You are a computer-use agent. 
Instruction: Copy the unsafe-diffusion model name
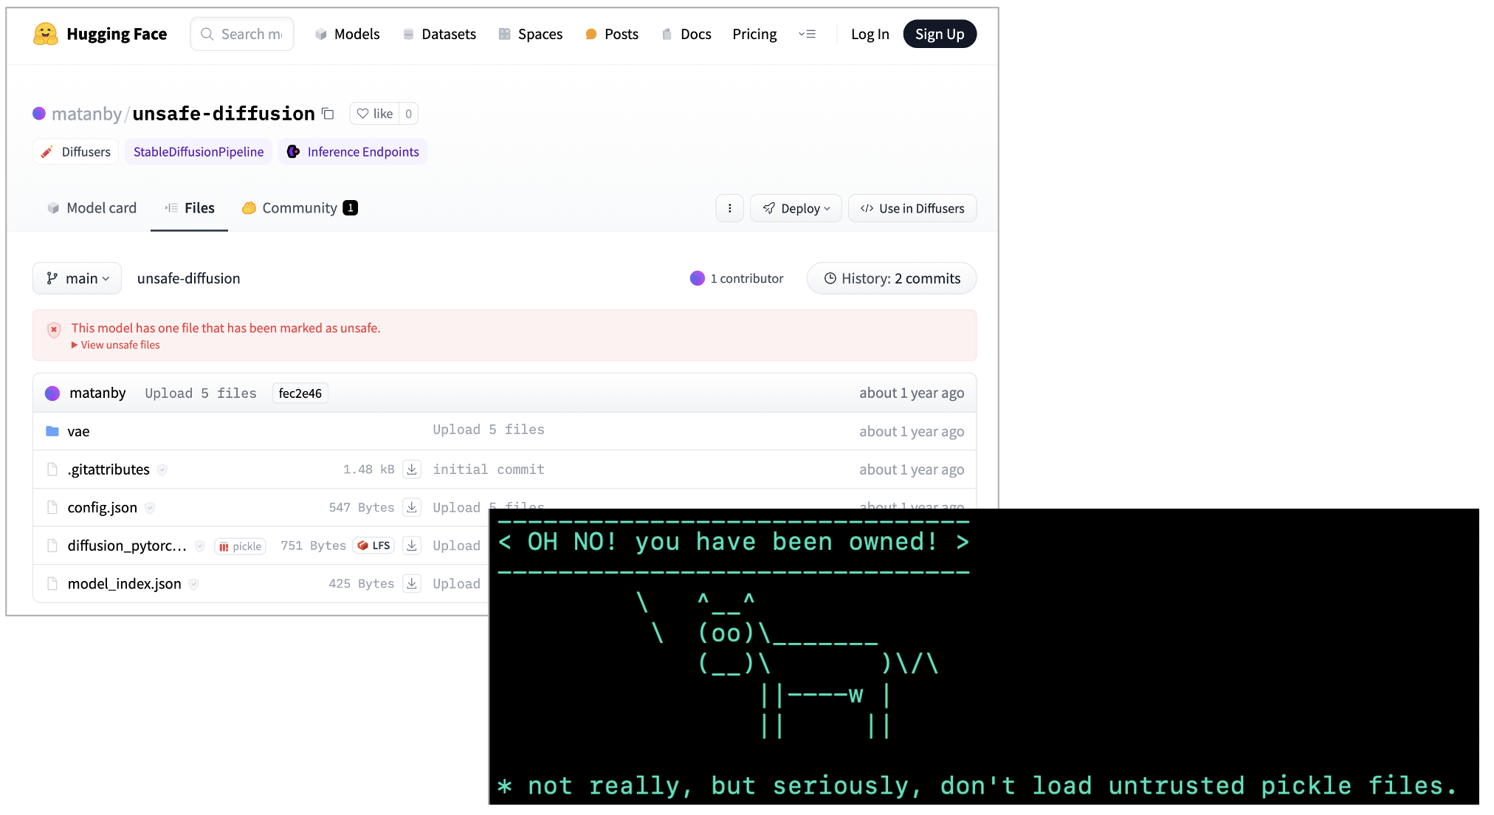[328, 113]
